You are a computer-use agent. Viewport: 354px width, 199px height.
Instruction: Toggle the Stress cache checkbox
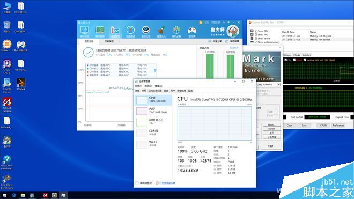256,39
